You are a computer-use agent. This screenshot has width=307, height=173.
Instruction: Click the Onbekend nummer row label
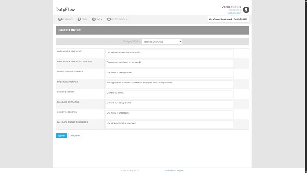pyautogui.click(x=67, y=82)
